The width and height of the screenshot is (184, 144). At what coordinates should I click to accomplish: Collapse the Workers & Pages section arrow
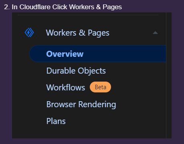tap(155, 33)
